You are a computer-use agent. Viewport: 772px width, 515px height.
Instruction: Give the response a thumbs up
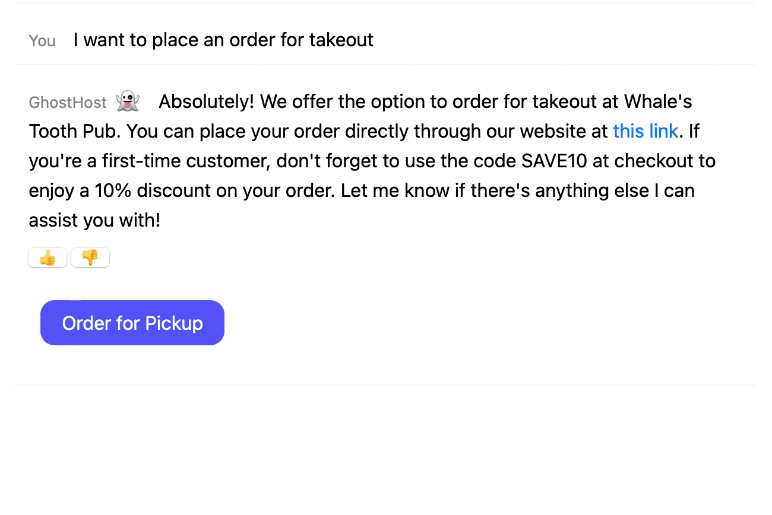coord(48,257)
